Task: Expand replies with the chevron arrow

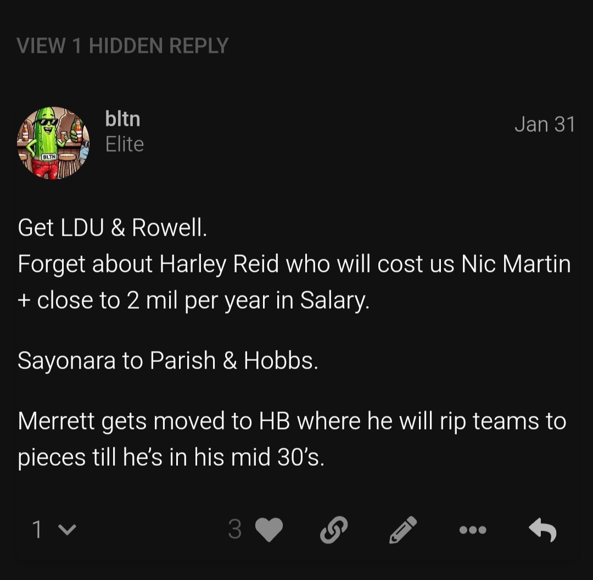Action: coord(68,529)
